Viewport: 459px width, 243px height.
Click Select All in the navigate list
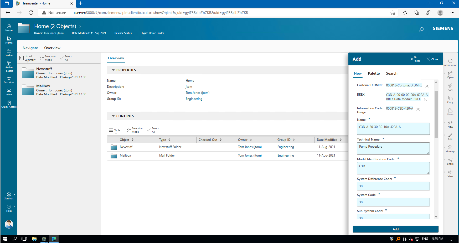click(x=66, y=58)
